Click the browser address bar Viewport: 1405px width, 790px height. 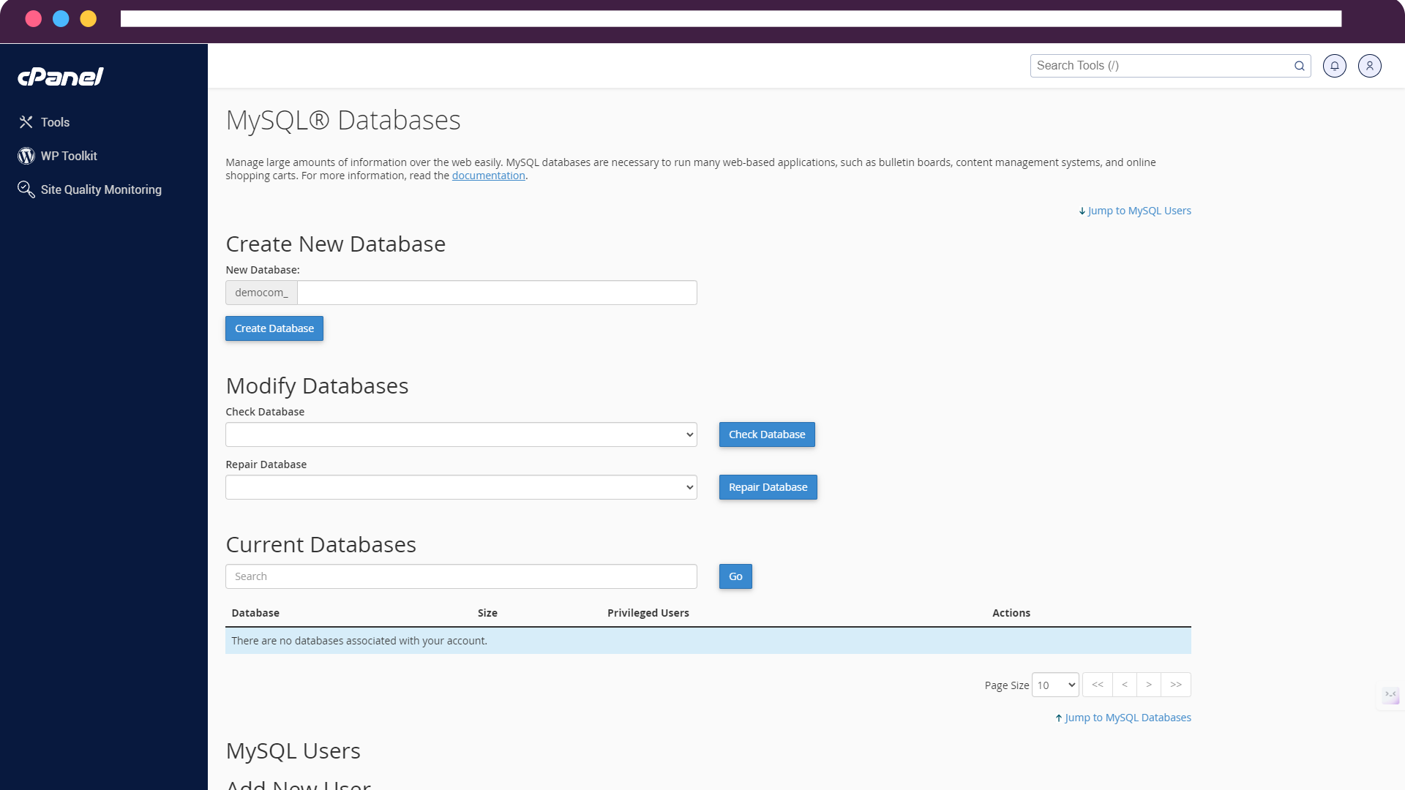click(731, 18)
